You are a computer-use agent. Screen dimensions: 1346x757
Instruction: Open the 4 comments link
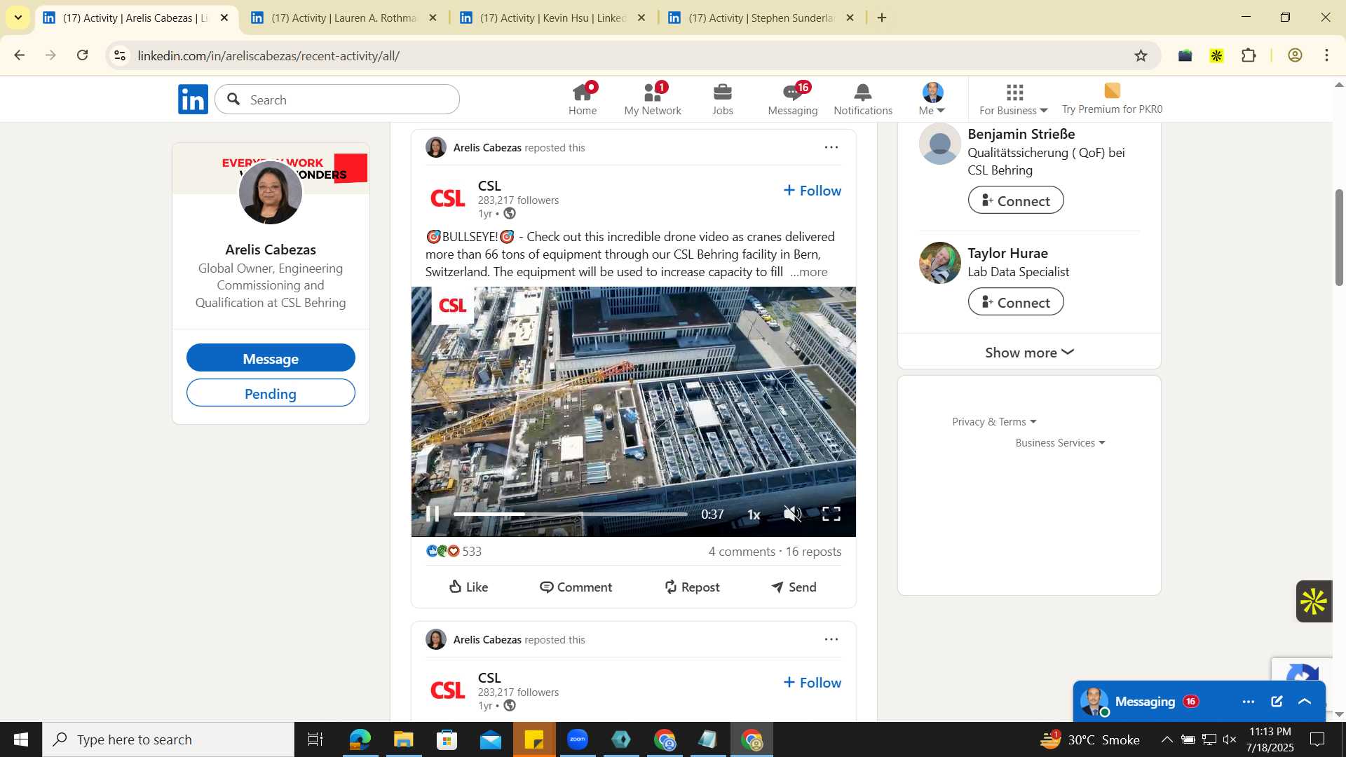[742, 551]
